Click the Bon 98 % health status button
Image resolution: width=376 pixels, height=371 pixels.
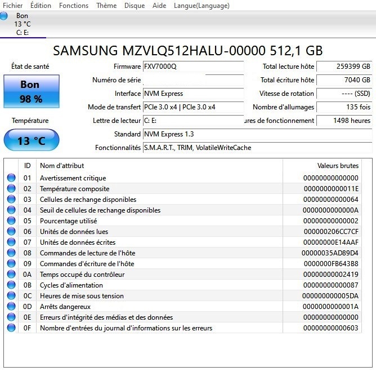(32, 91)
